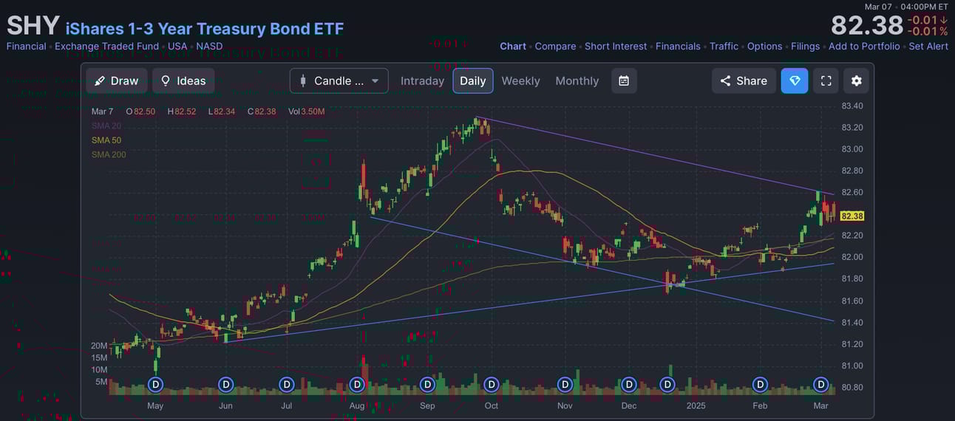This screenshot has width=955, height=421.
Task: Open the Filings link
Action: pos(806,46)
